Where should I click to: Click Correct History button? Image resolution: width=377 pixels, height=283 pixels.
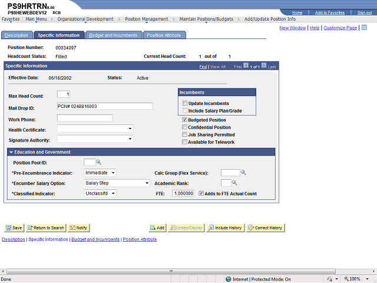pyautogui.click(x=266, y=228)
